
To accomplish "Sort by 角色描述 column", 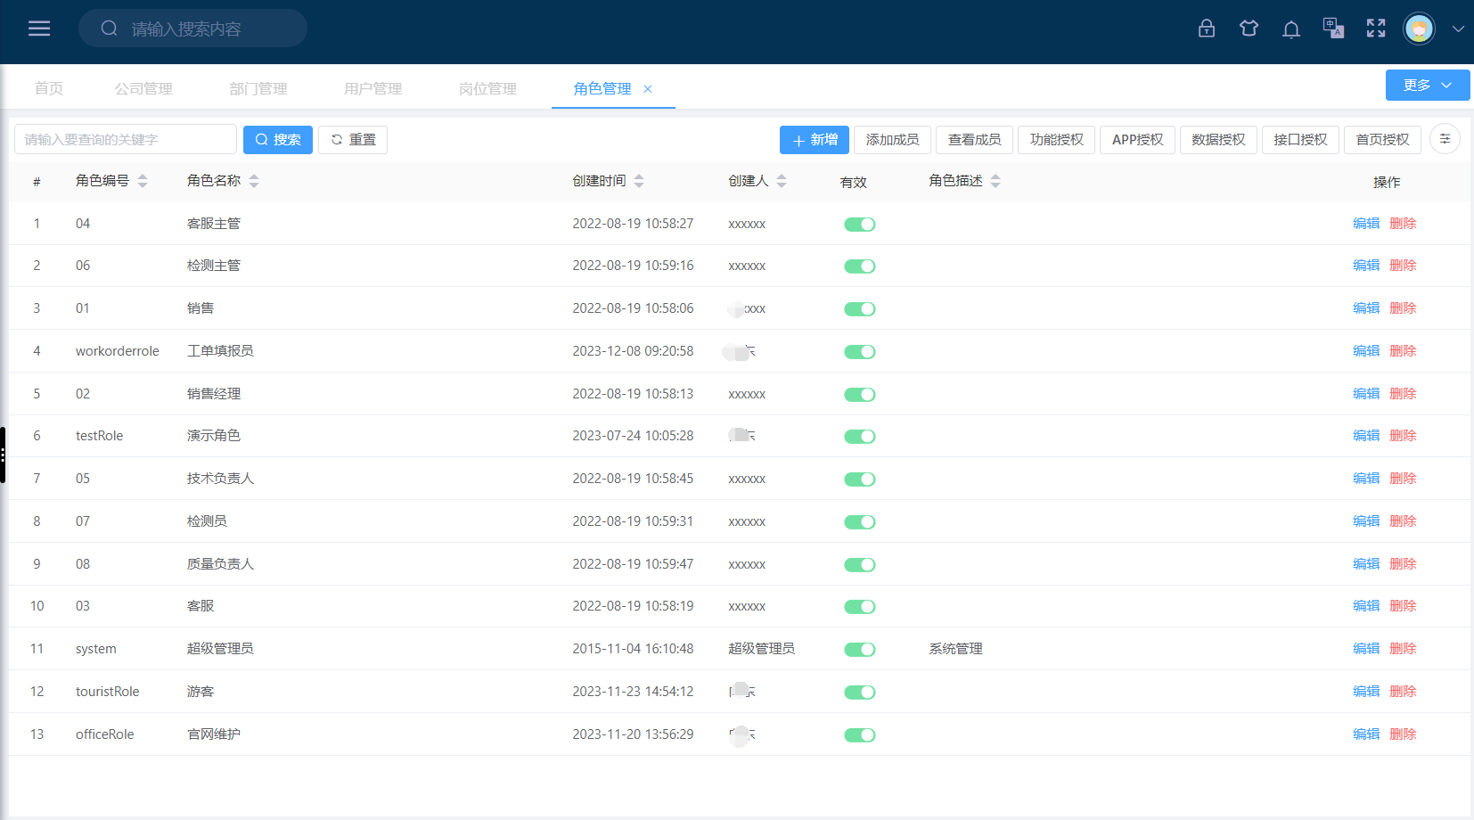I will click(x=995, y=181).
